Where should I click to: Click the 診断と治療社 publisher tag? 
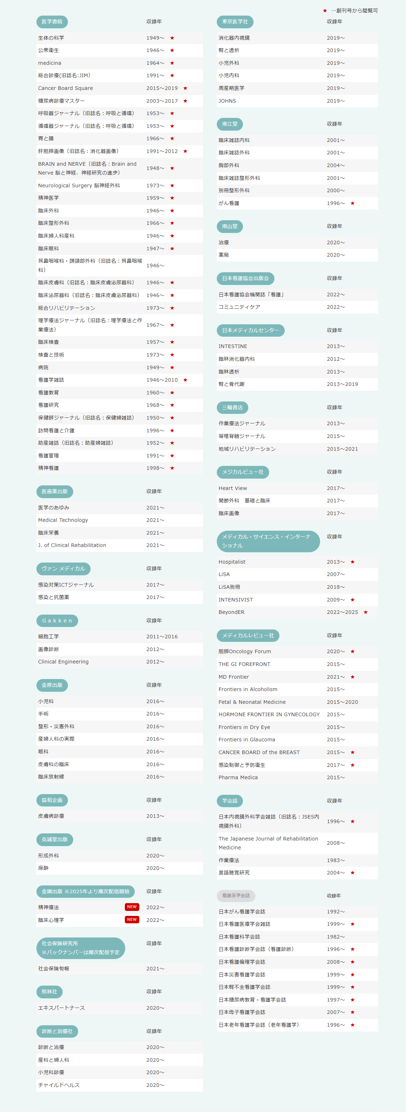(57, 1031)
